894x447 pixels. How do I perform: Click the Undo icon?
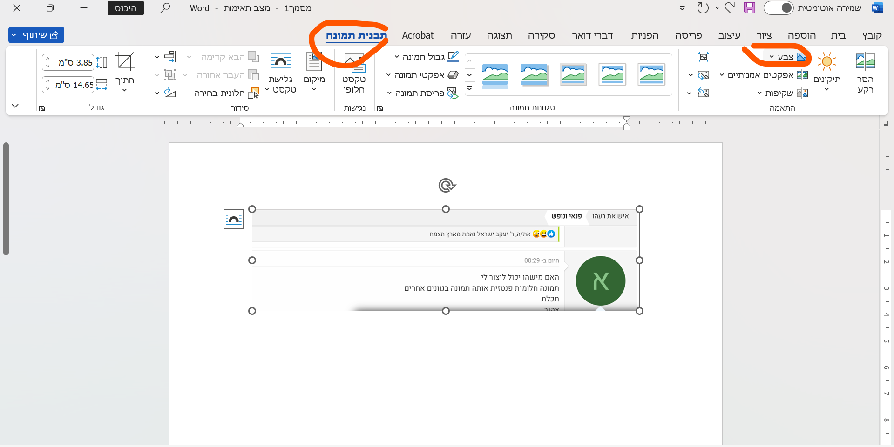coord(730,8)
